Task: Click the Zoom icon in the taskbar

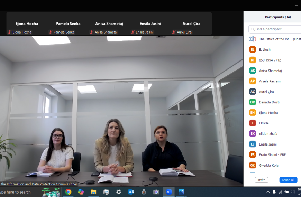Action: (169, 192)
